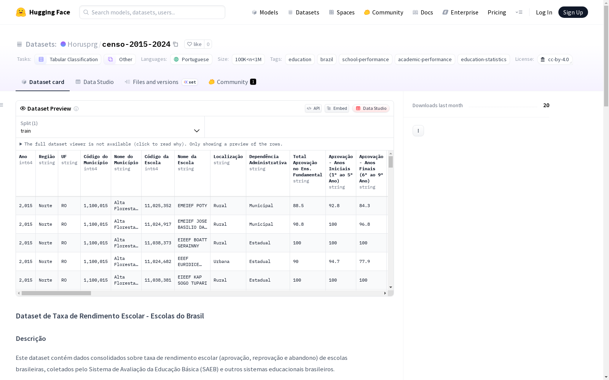
Task: Open the Files and versions tab
Action: pos(161,82)
